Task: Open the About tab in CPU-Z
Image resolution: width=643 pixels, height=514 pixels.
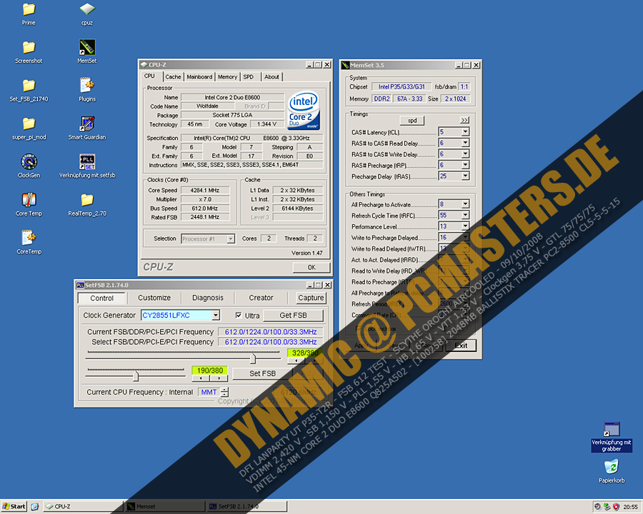Action: pyautogui.click(x=271, y=76)
